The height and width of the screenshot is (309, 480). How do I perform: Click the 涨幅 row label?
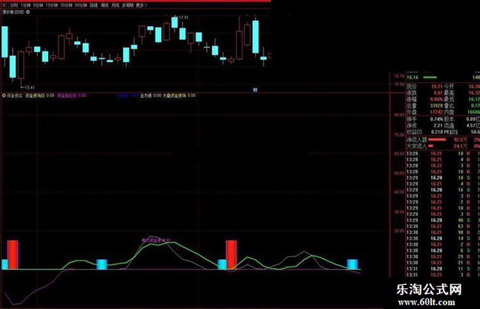(411, 99)
